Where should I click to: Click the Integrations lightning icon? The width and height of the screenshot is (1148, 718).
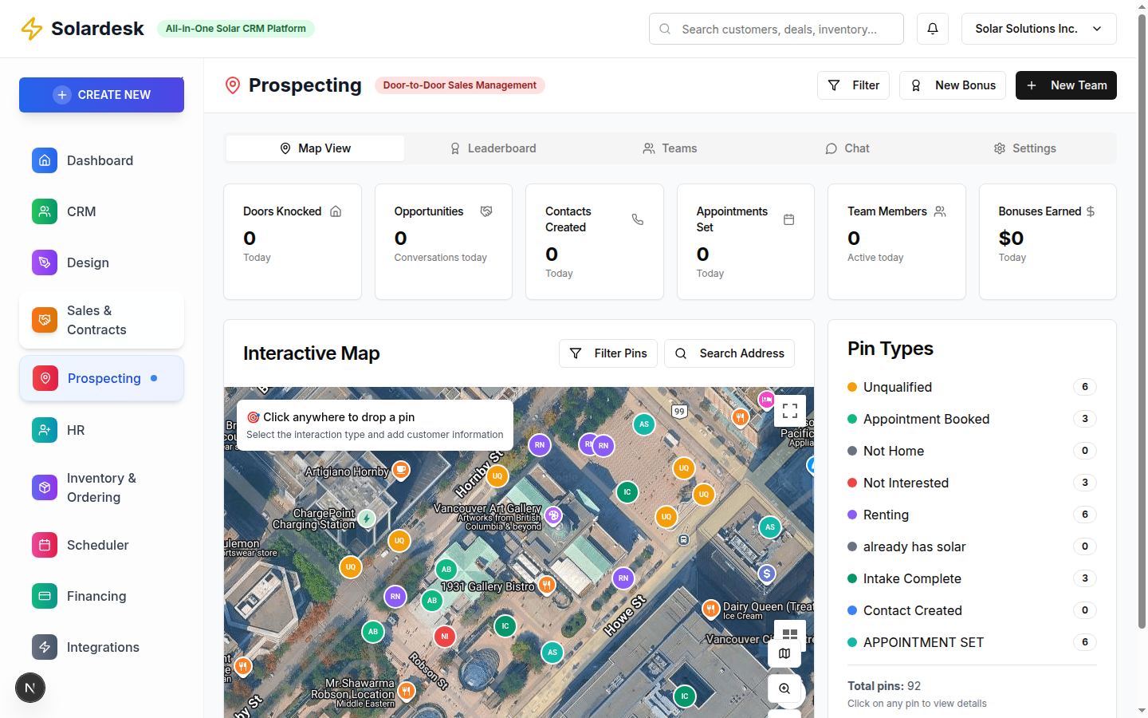44,647
